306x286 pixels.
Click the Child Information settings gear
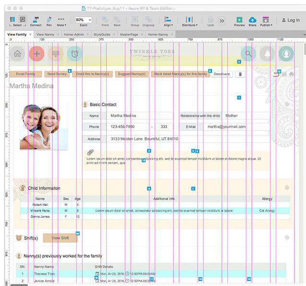click(287, 188)
